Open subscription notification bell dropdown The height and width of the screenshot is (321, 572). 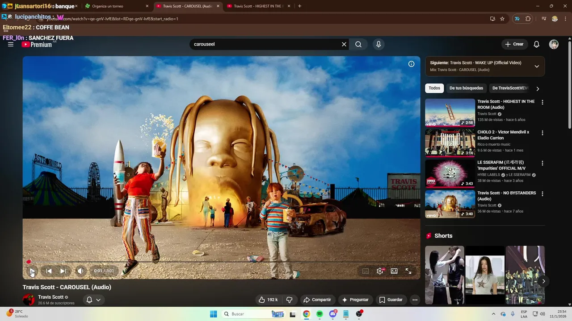pos(93,300)
